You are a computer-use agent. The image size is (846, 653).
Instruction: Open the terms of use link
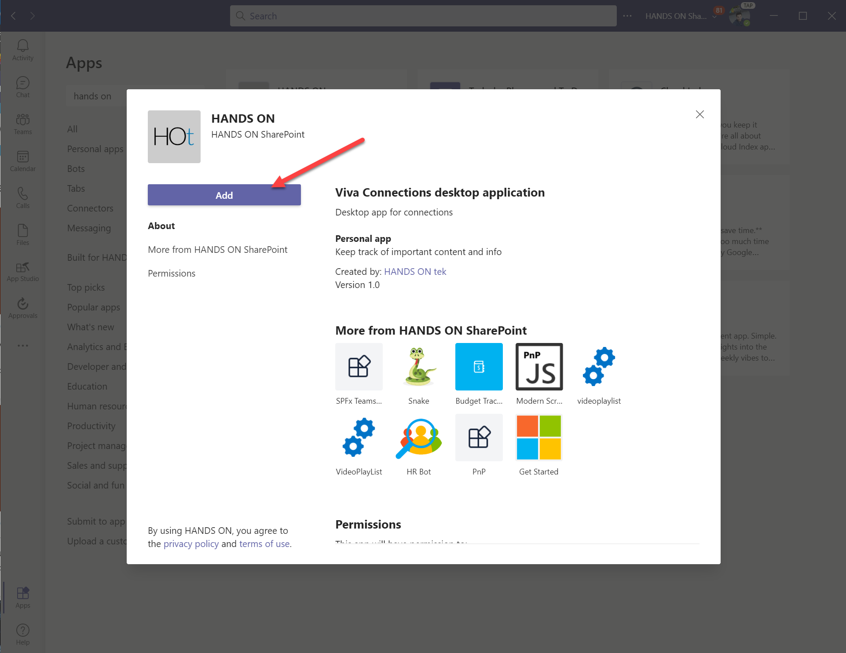(264, 544)
